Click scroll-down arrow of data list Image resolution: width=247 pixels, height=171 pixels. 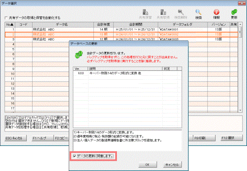pos(240,110)
